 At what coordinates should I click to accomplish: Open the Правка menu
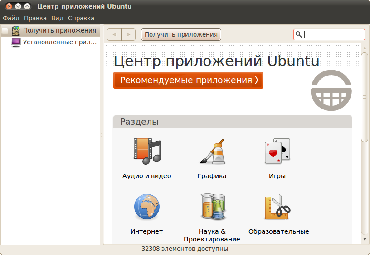[x=35, y=18]
